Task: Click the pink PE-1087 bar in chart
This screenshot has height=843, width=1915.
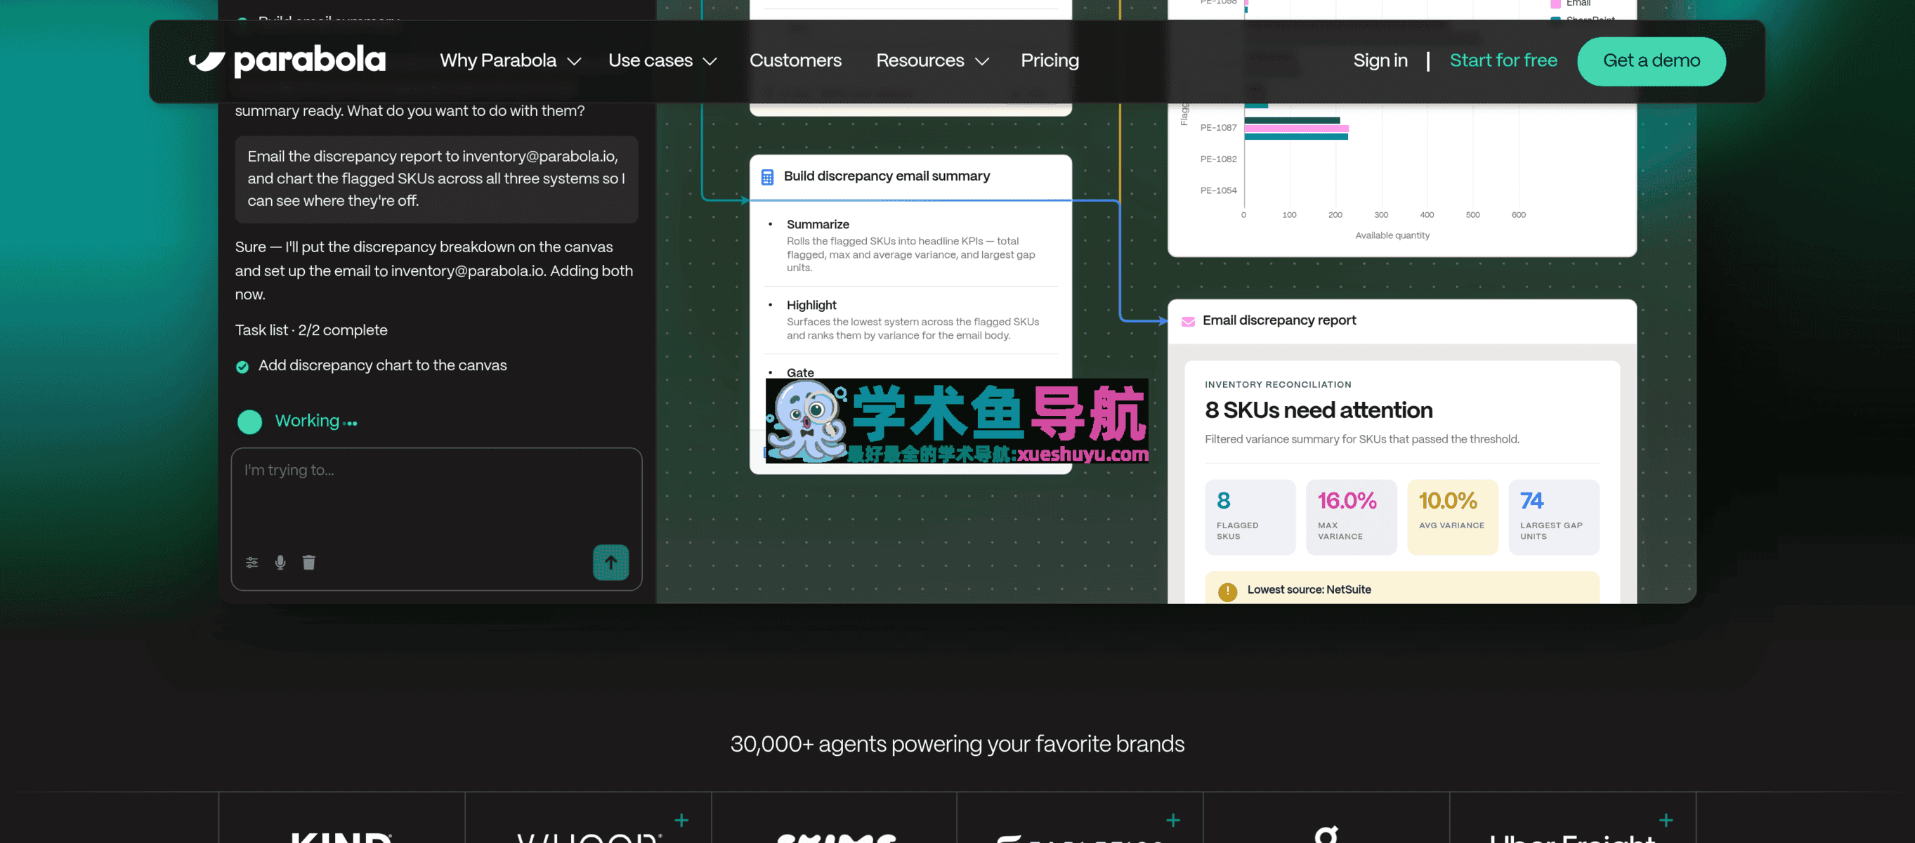Action: click(1295, 129)
